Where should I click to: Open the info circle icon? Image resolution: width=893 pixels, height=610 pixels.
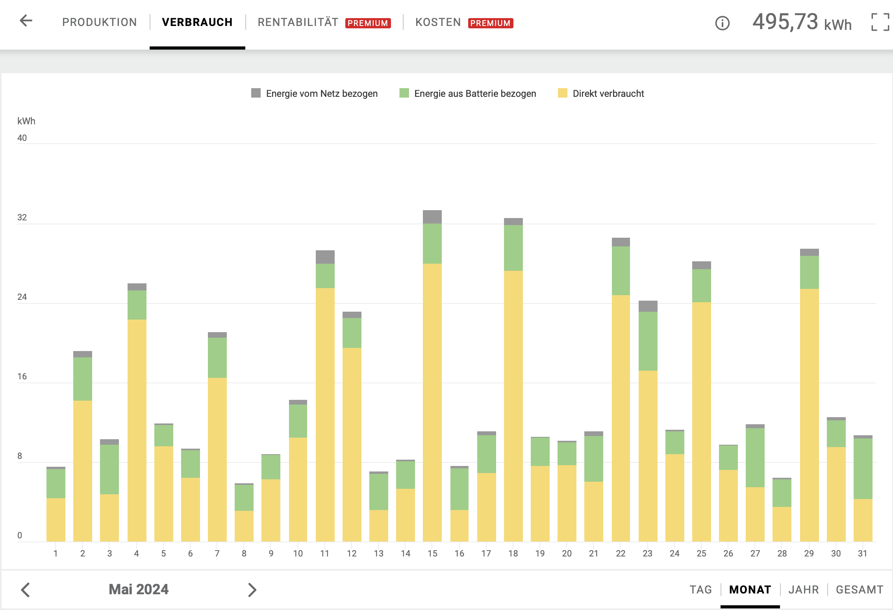pos(722,23)
